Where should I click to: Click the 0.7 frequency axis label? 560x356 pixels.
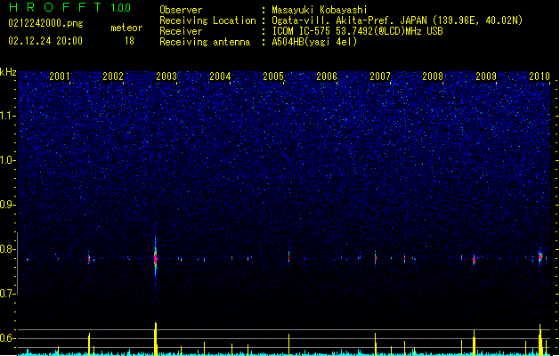[8, 294]
